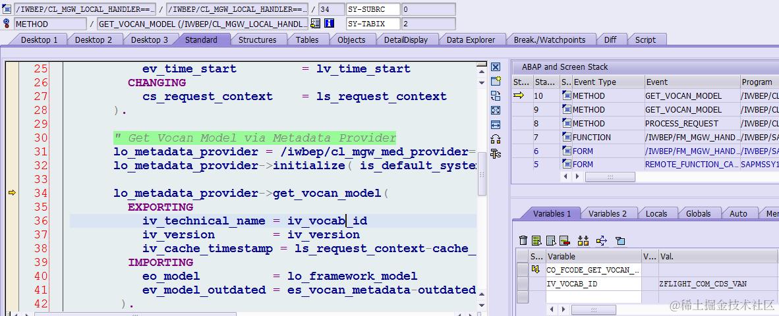Viewport: 779px width, 316px height.
Task: Click the navigate to source icon in header
Action: (x=316, y=23)
